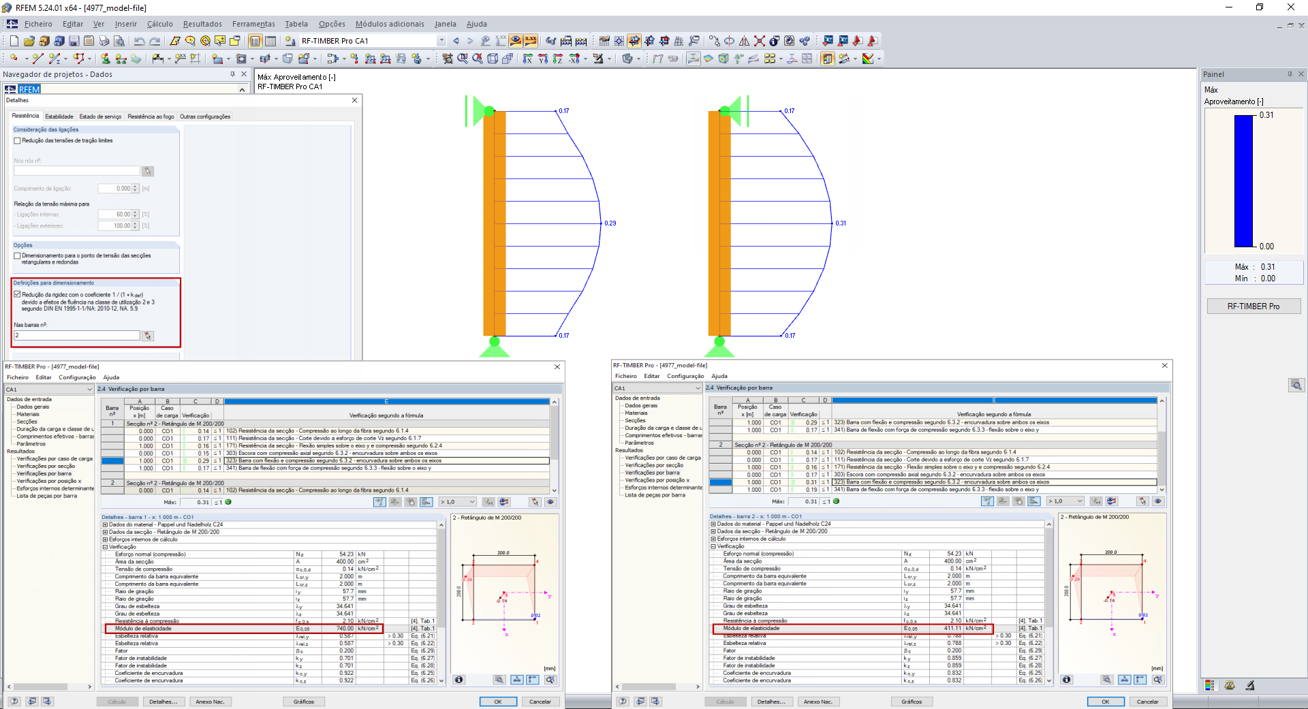1308x709 pixels.
Task: Open the Módulos adicionais menu
Action: click(390, 24)
